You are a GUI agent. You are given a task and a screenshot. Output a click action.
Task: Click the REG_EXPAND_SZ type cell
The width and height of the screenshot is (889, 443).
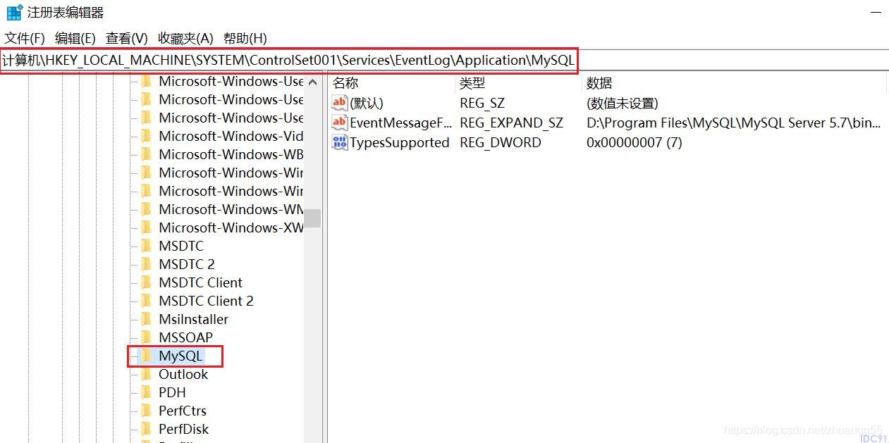click(511, 123)
